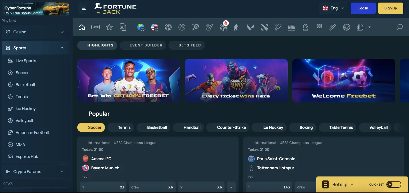This screenshot has height=193, width=409.
Task: Toggle the Quick Bet switch
Action: point(394,184)
